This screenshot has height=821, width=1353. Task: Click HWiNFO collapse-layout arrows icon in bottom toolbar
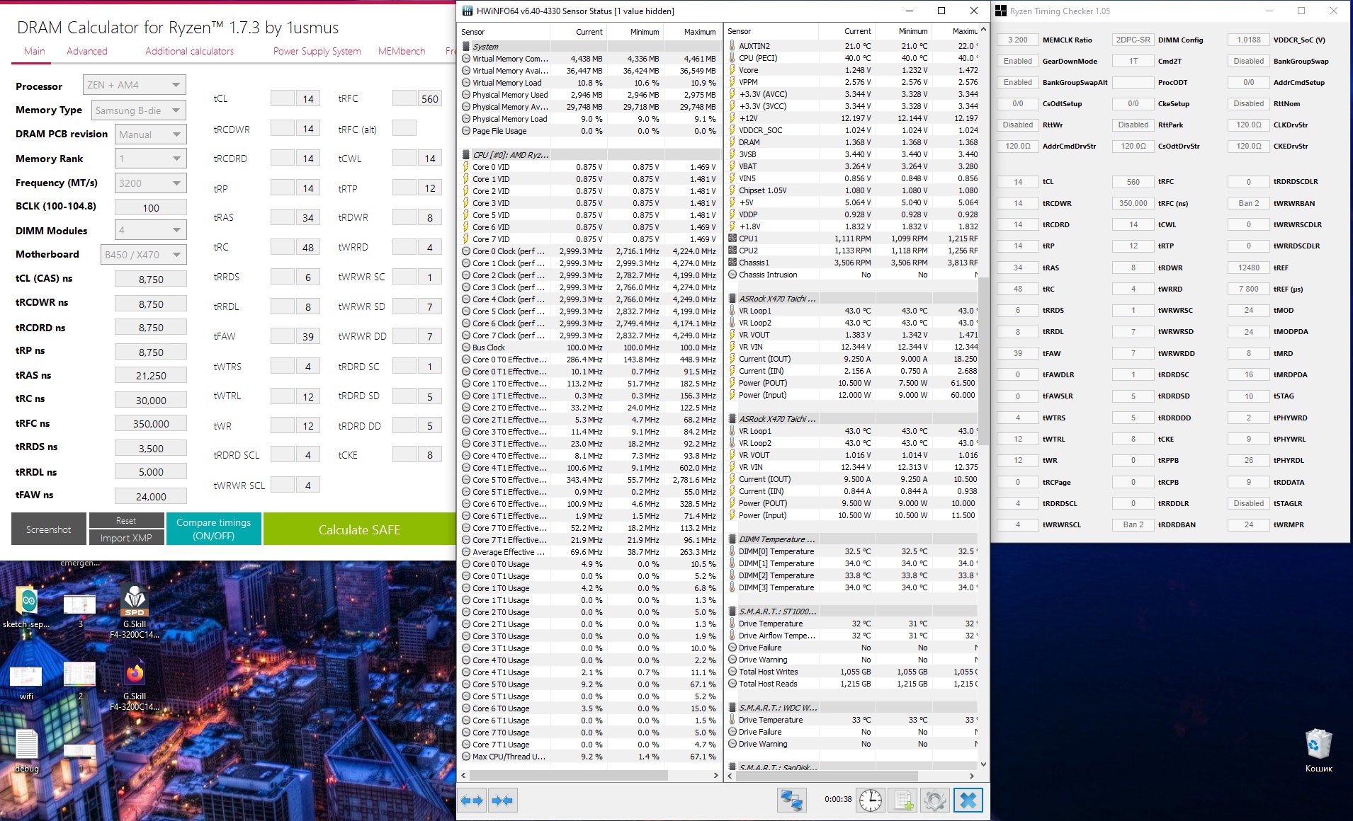click(x=502, y=800)
